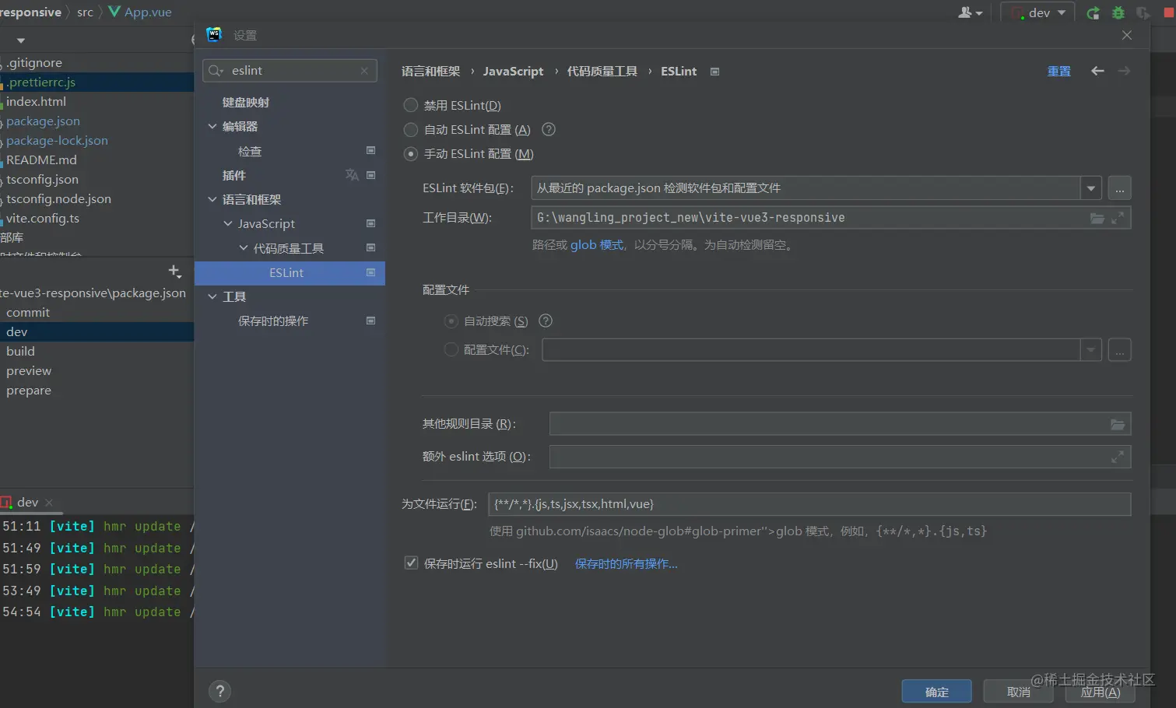Click the 为文件运行 pattern input field

[x=809, y=504]
